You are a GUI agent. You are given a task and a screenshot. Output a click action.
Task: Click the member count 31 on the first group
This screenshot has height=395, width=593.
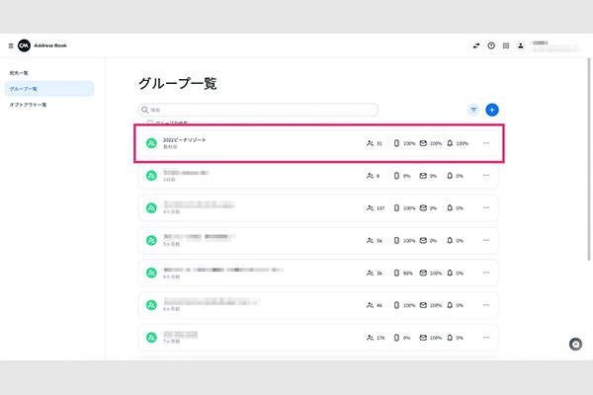(374, 143)
